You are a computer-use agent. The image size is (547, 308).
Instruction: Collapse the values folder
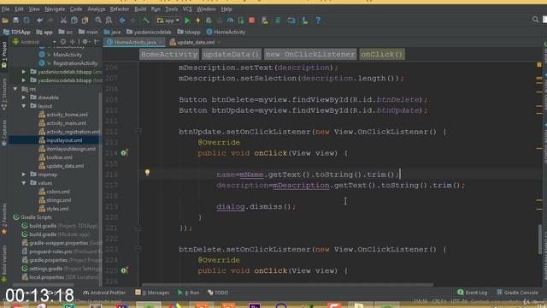tap(24, 182)
